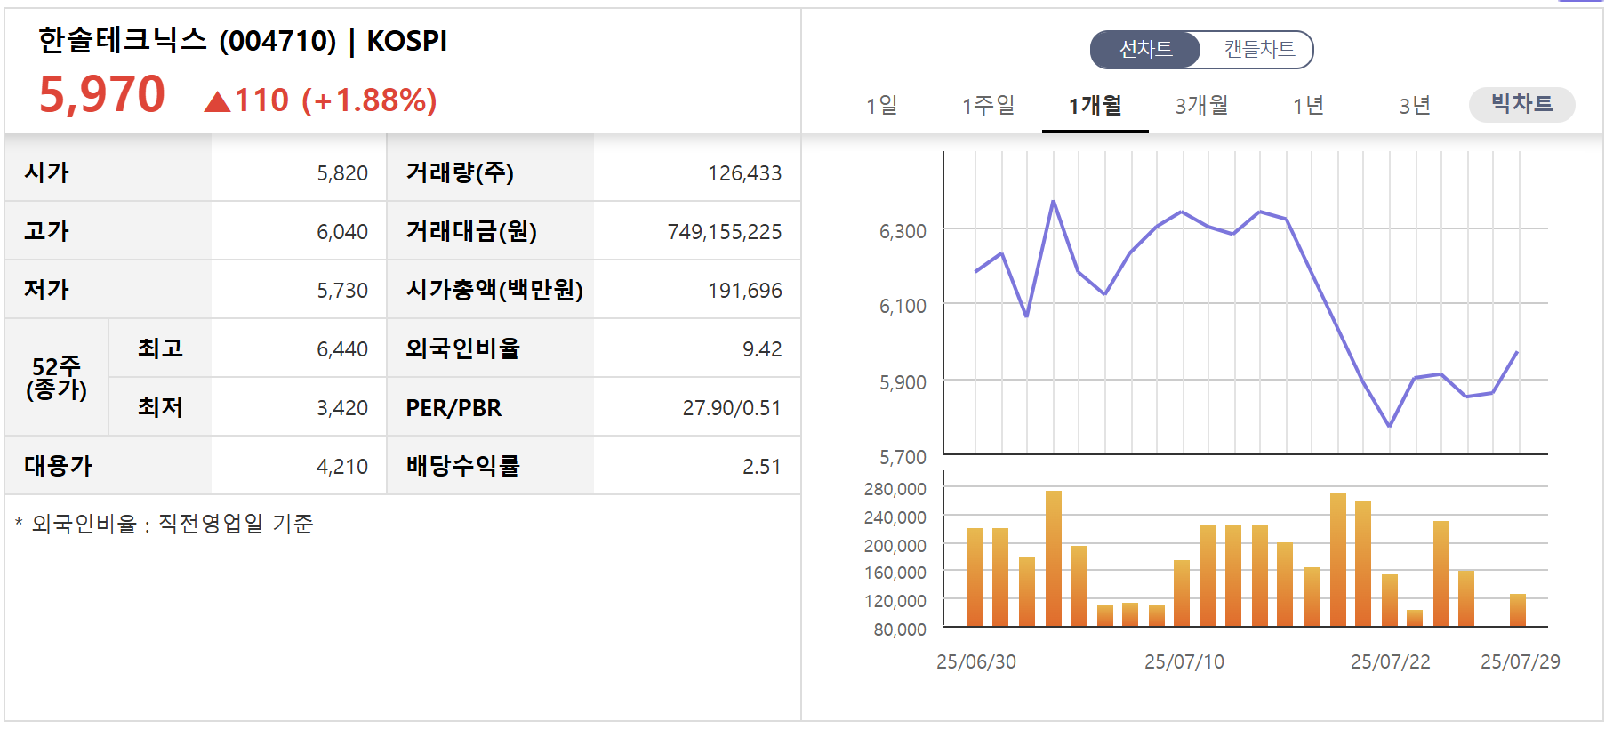Click the PER/PBR value 27.90/0.51

[732, 408]
